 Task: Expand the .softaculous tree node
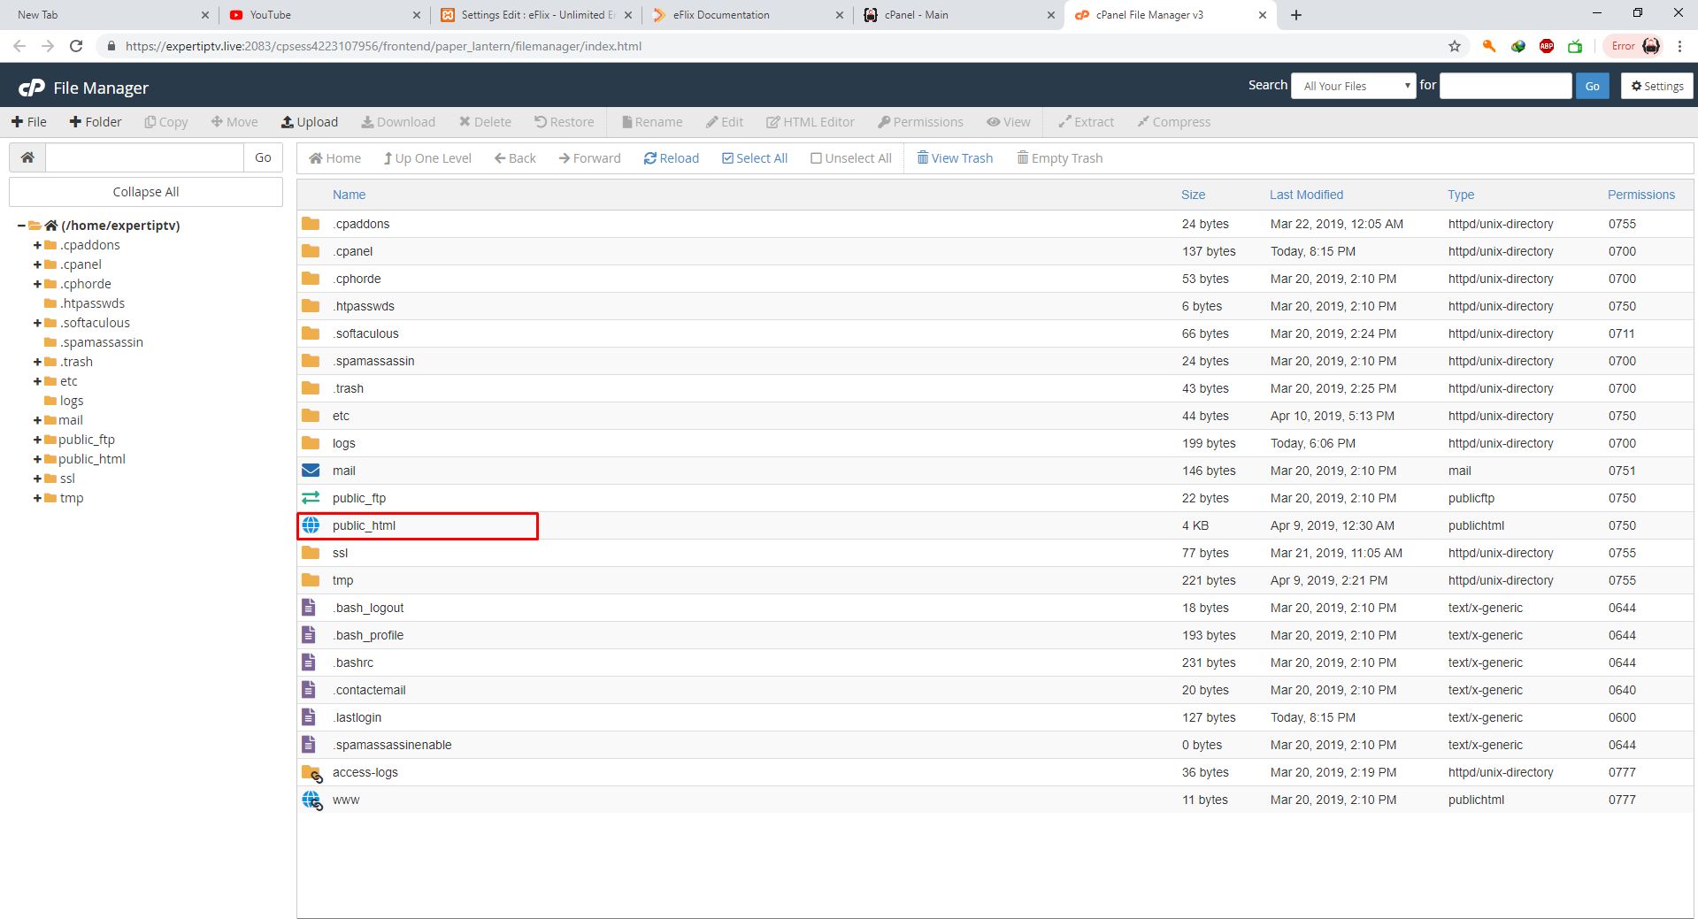click(37, 323)
